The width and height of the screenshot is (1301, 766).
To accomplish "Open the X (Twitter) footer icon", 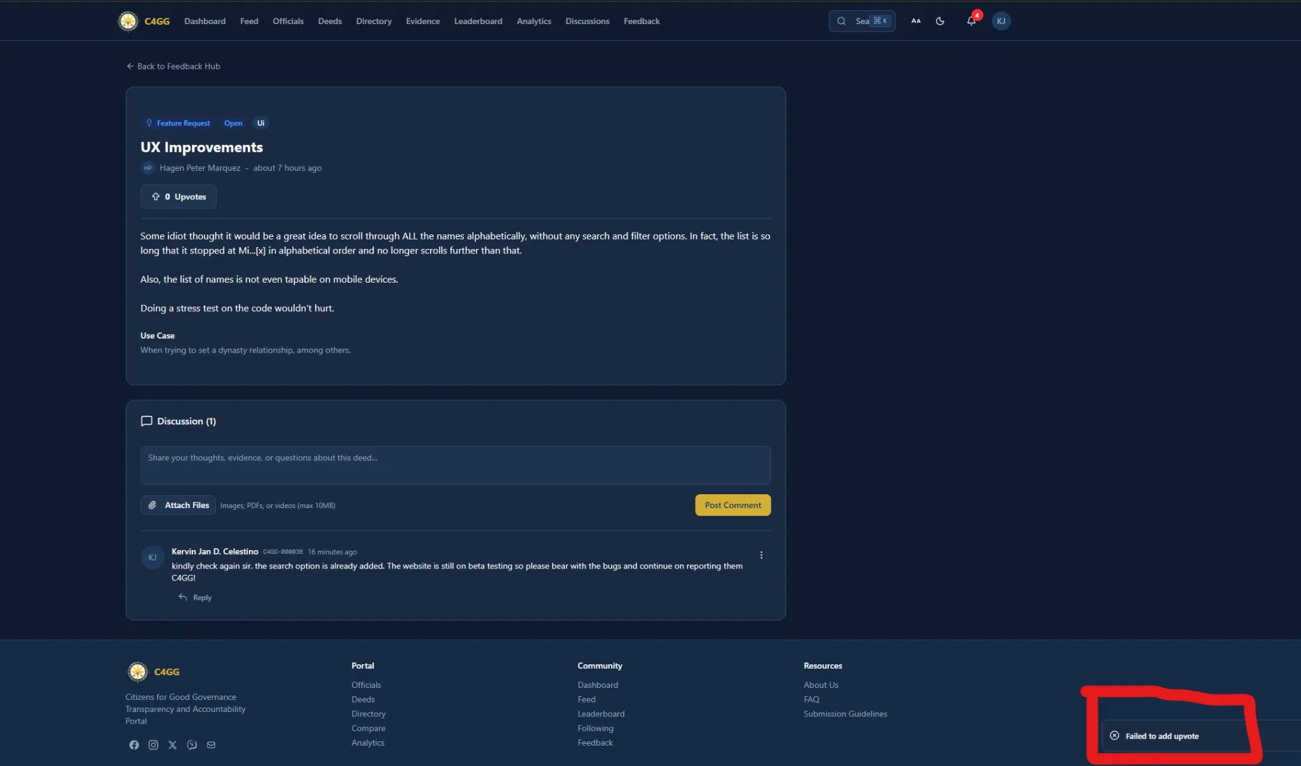I will (172, 745).
